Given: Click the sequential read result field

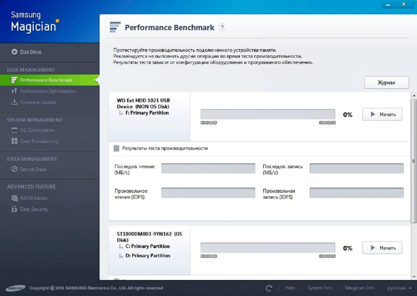Looking at the screenshot, I should (208, 168).
